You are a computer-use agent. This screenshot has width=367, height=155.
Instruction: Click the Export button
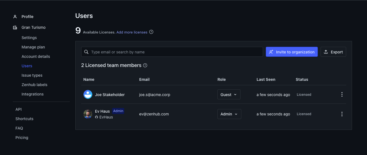tap(333, 52)
